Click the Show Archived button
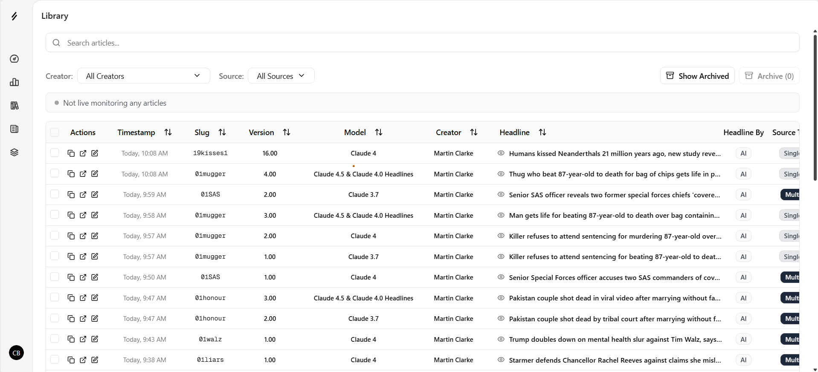The width and height of the screenshot is (818, 372). point(697,76)
